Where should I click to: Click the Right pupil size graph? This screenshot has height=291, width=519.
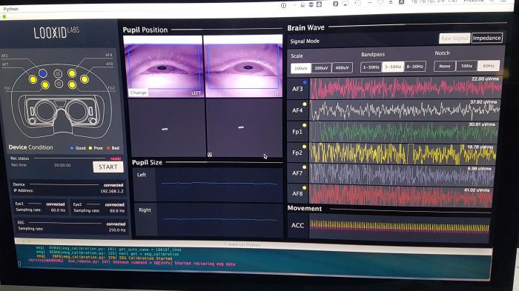point(219,220)
